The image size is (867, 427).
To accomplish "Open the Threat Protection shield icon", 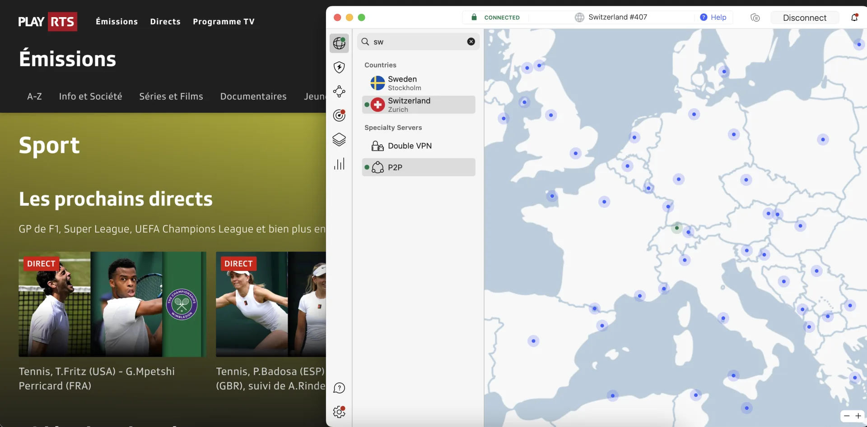I will click(339, 67).
